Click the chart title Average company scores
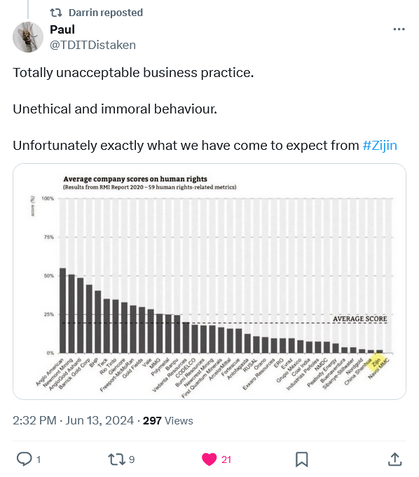419x477 pixels. click(135, 179)
